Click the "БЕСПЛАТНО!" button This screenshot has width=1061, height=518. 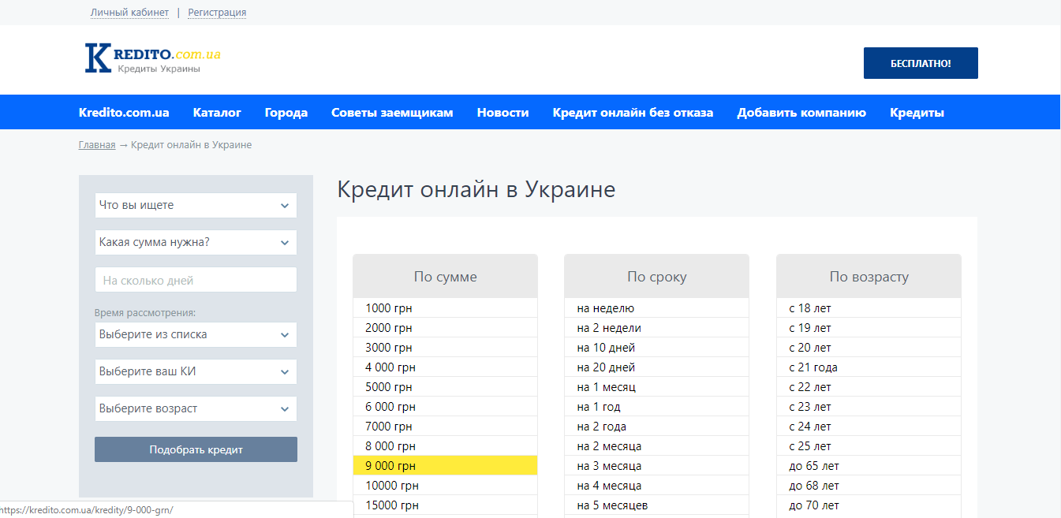921,62
